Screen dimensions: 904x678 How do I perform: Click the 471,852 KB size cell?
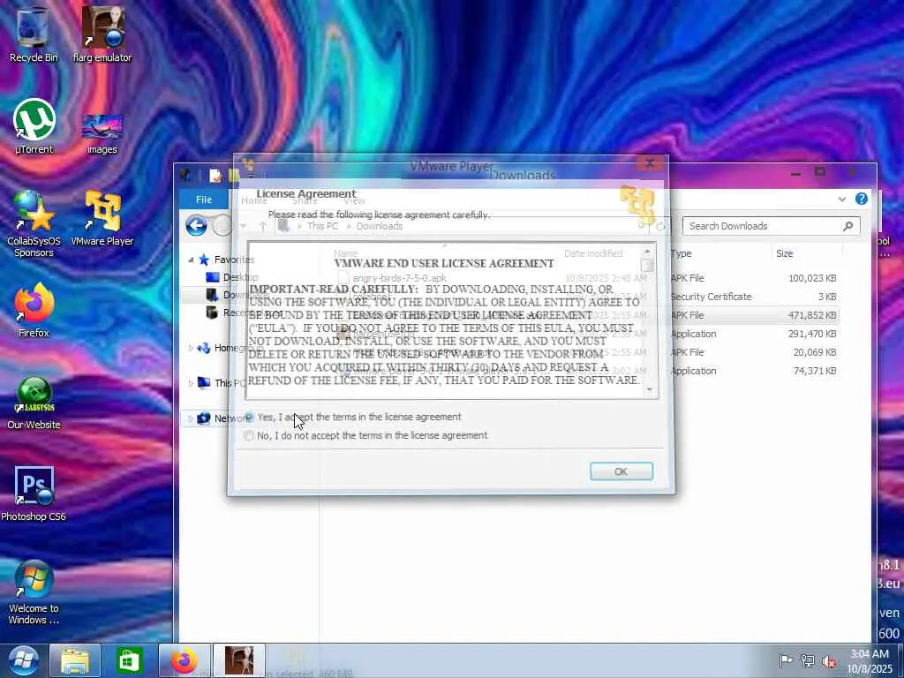pyautogui.click(x=812, y=315)
